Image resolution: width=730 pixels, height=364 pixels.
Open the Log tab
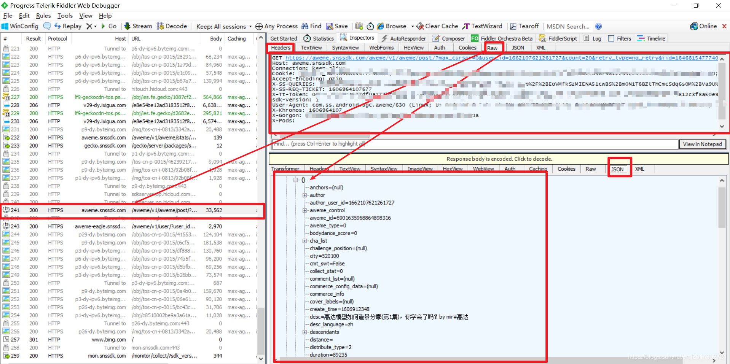tap(592, 38)
